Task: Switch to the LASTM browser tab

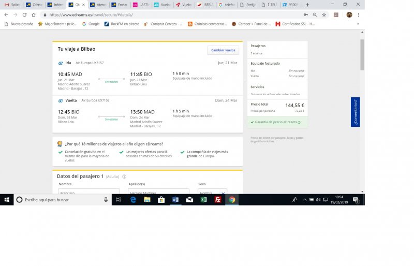Action: point(141,5)
